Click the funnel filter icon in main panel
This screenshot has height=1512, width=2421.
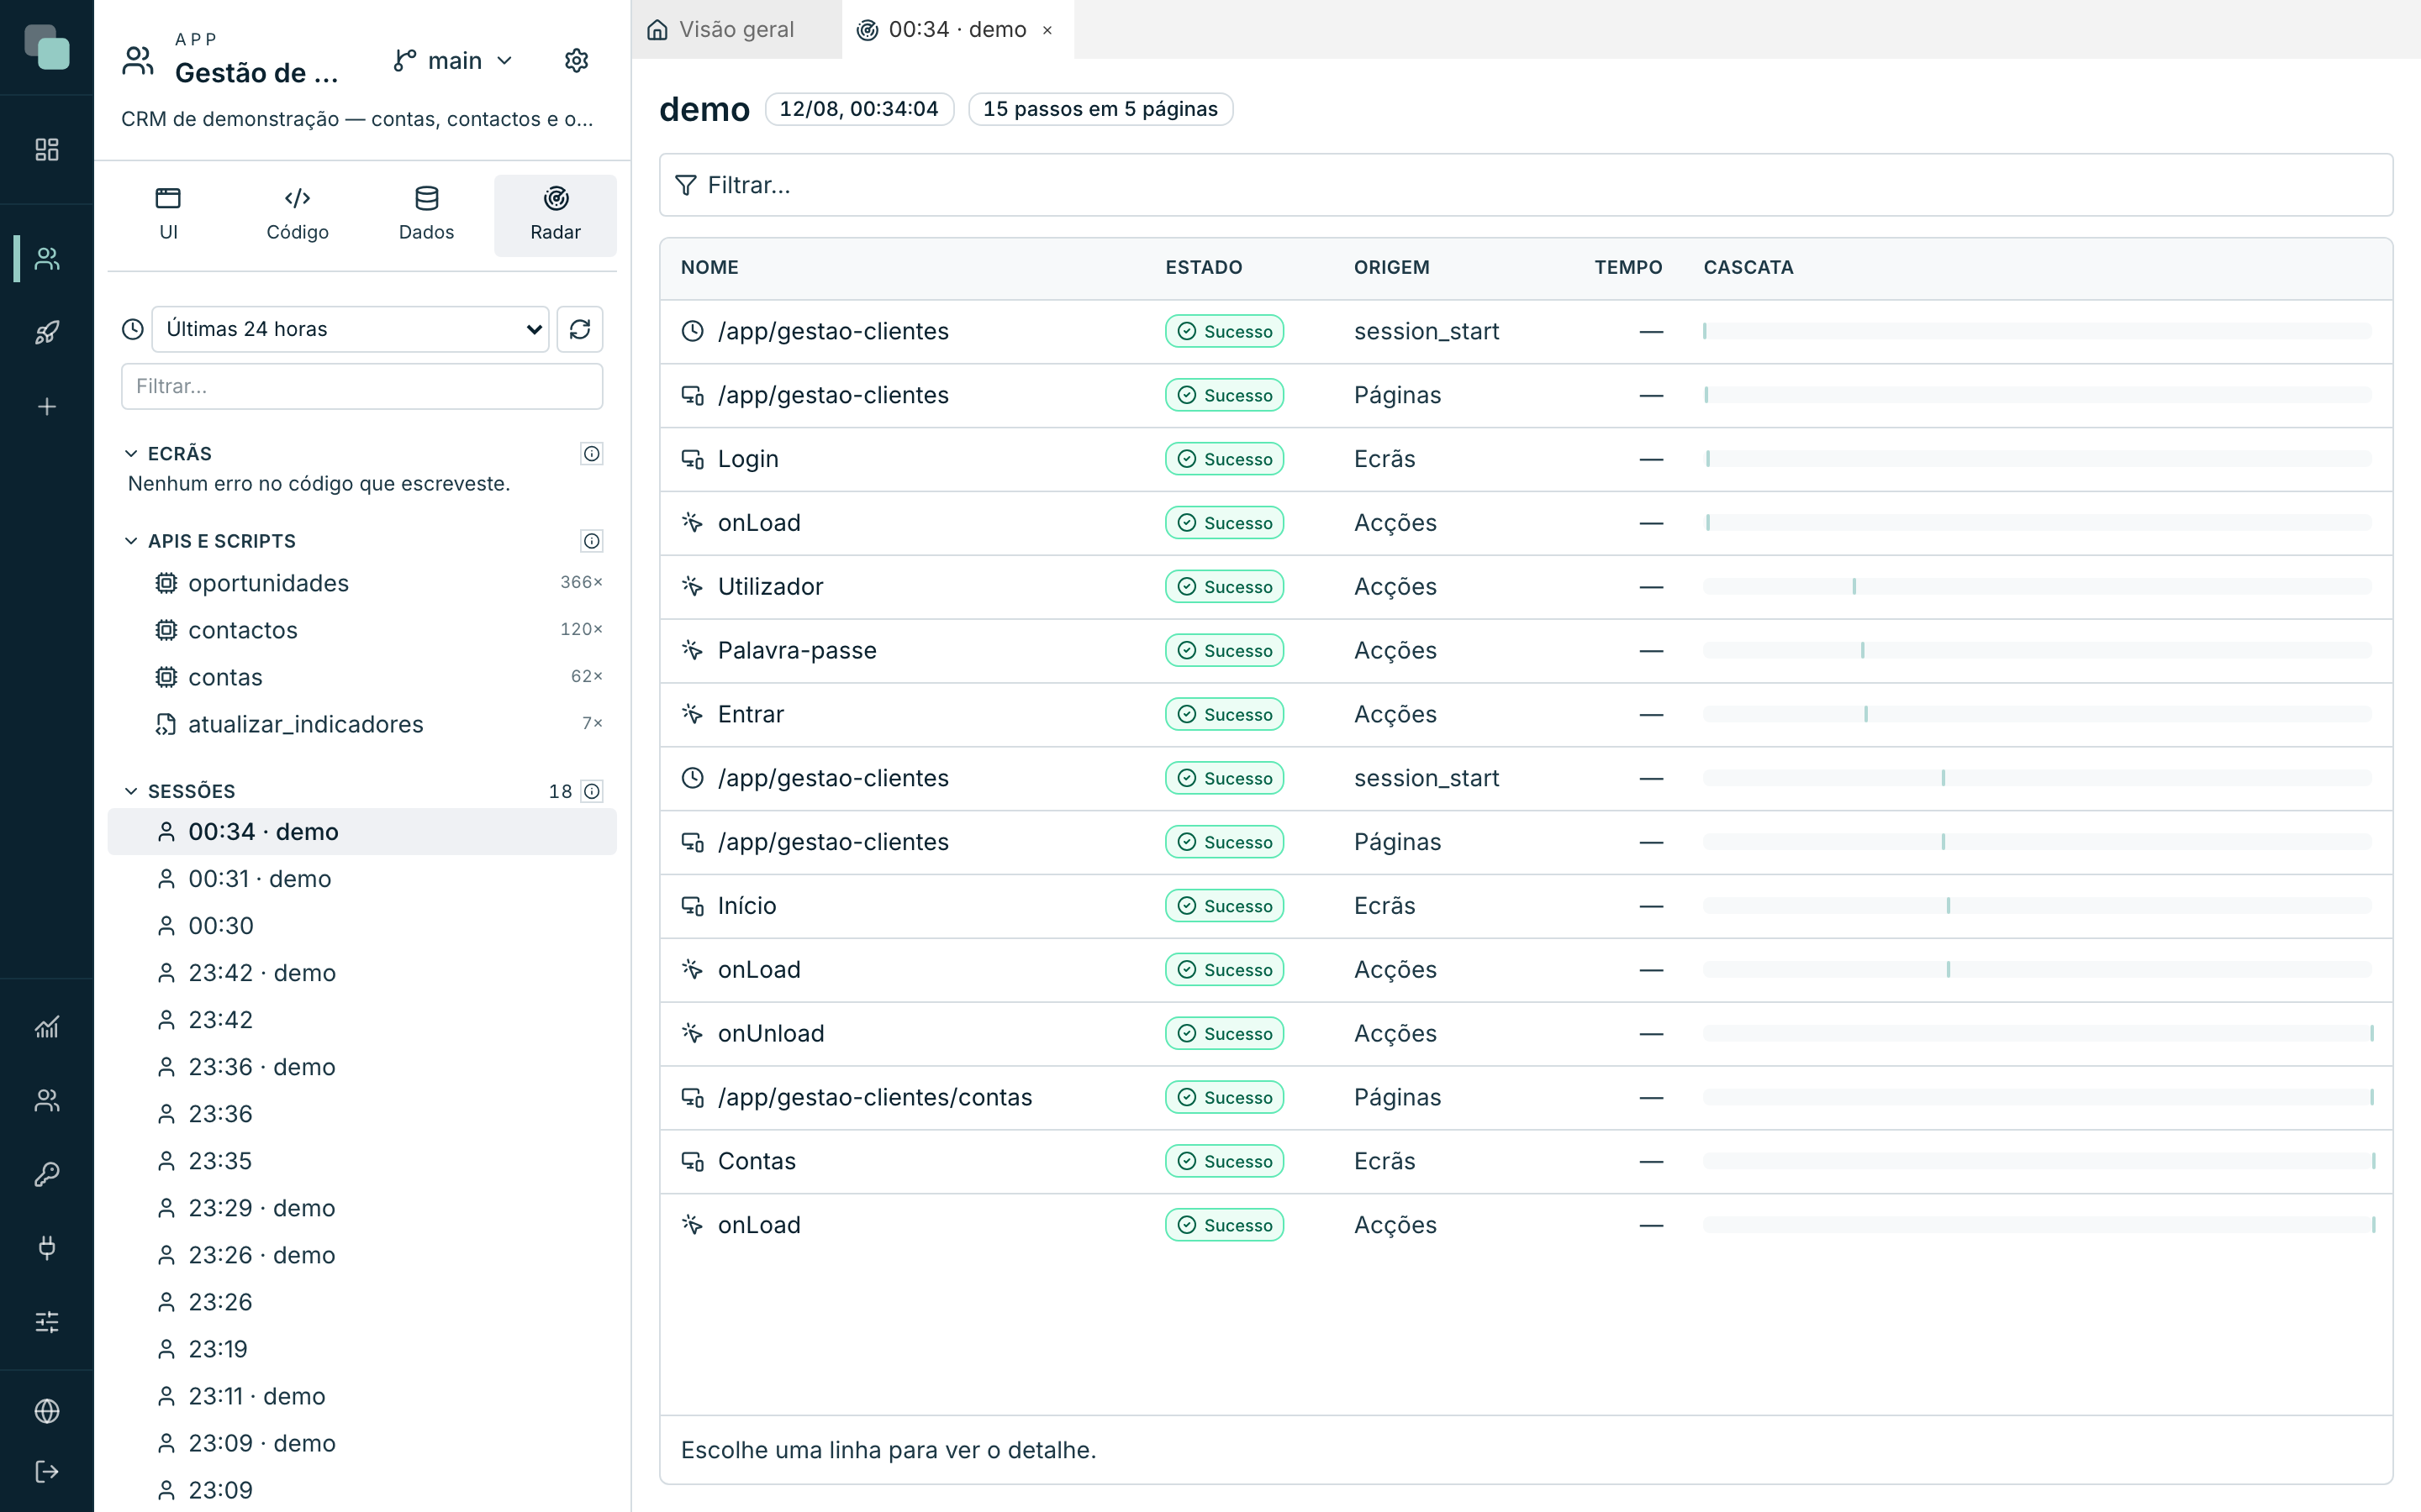point(685,185)
